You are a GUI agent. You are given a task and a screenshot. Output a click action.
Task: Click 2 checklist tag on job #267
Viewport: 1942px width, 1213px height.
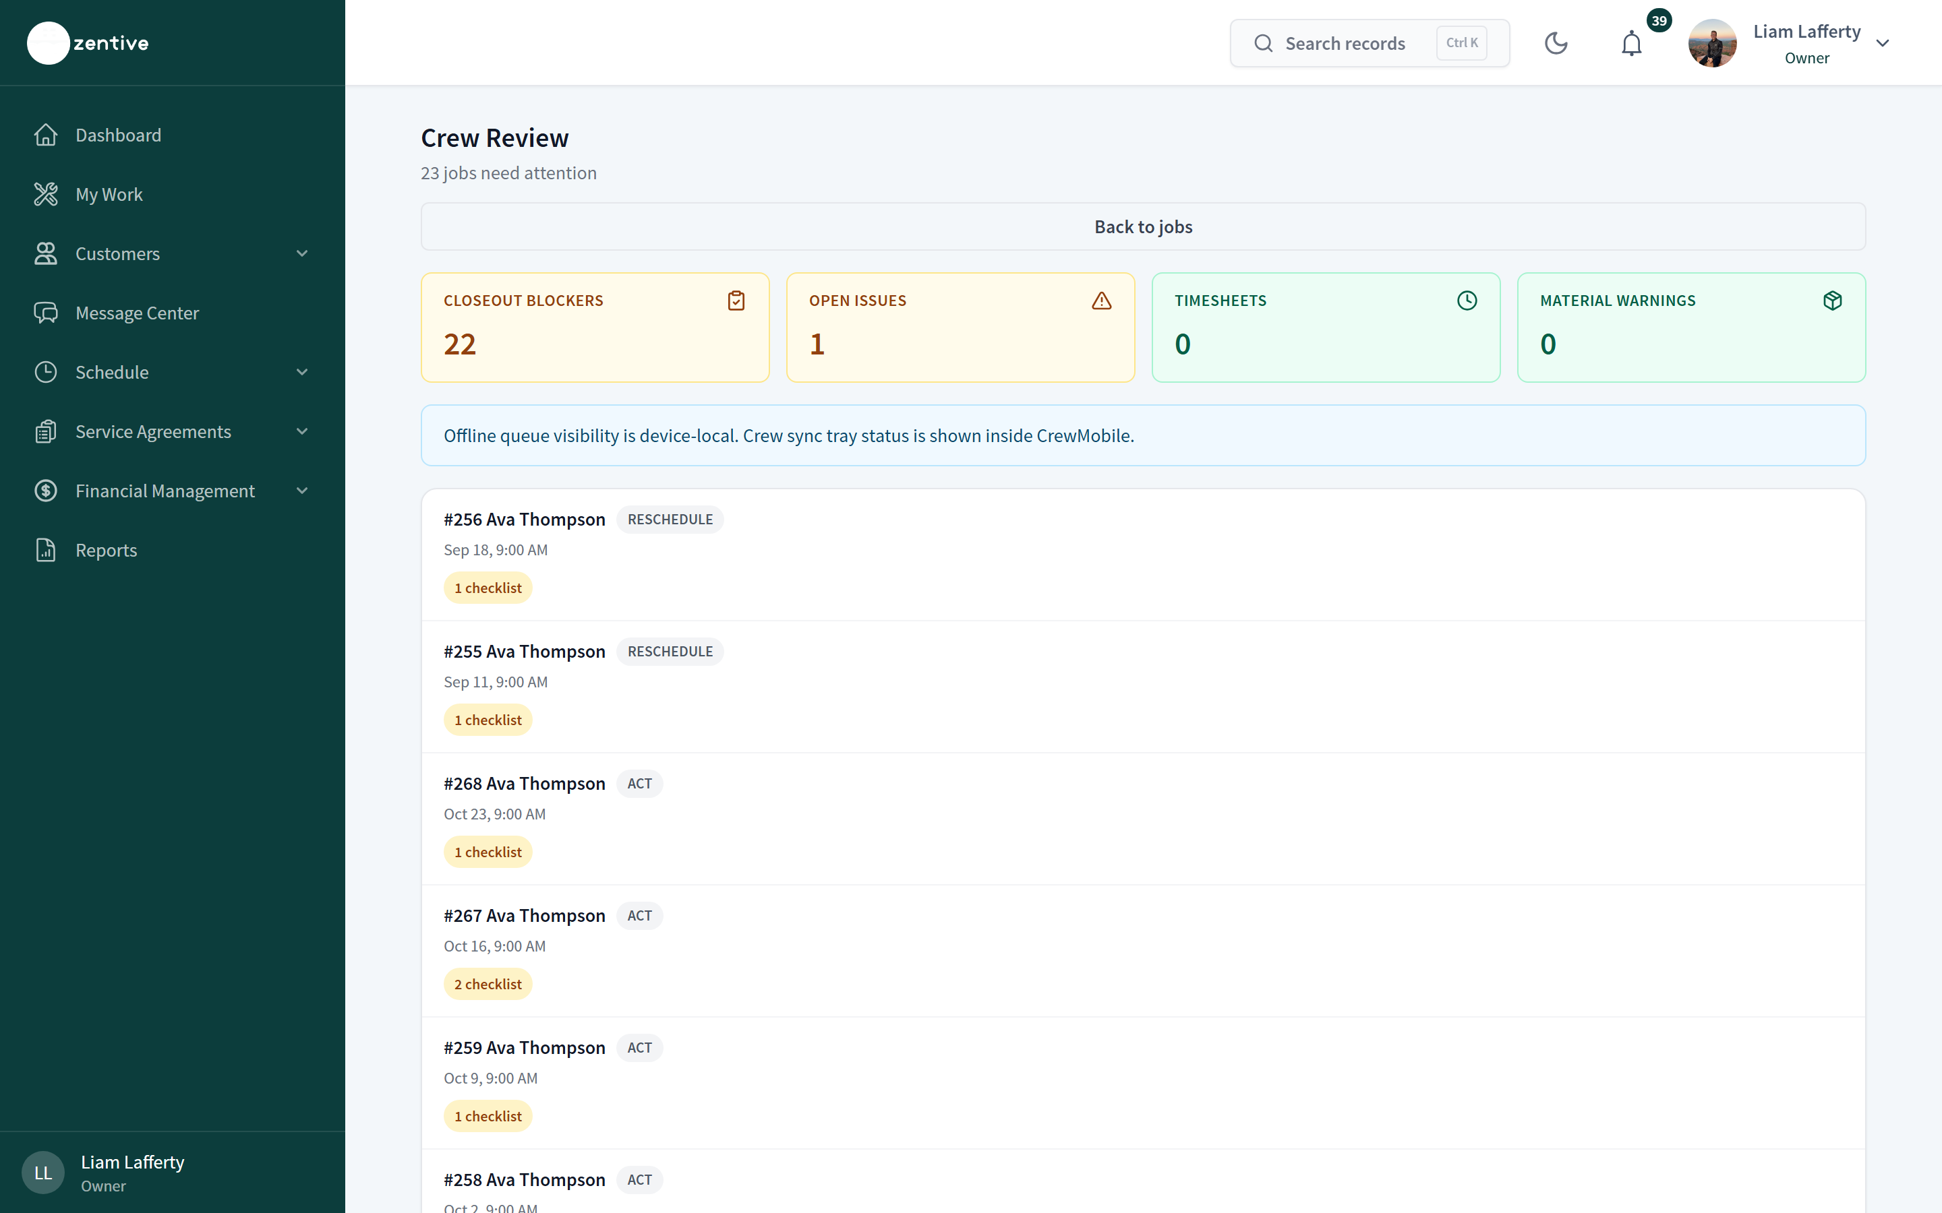pos(488,984)
